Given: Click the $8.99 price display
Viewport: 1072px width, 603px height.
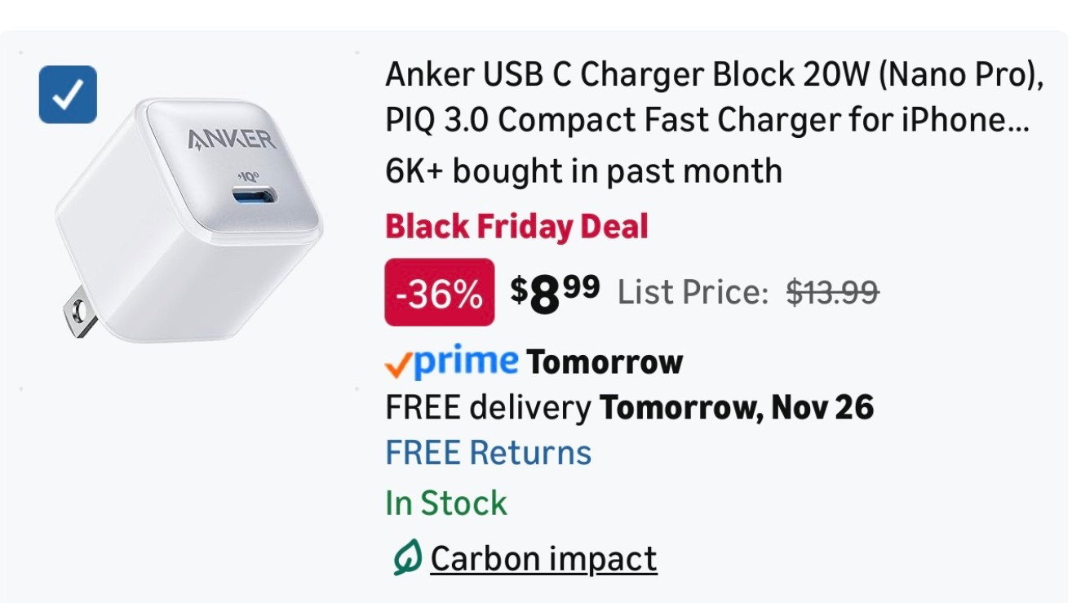Looking at the screenshot, I should [x=553, y=291].
